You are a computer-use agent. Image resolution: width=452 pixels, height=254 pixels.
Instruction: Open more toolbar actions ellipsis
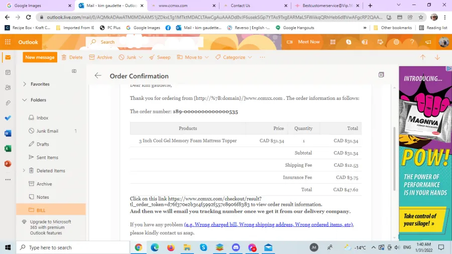(x=262, y=57)
